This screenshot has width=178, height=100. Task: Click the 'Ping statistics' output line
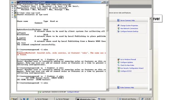pos(44,4)
